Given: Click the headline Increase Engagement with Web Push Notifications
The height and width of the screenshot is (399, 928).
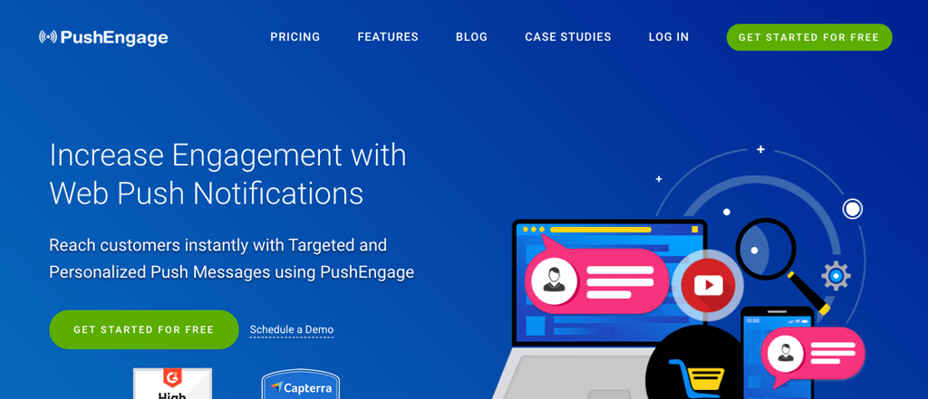Looking at the screenshot, I should click(x=227, y=174).
